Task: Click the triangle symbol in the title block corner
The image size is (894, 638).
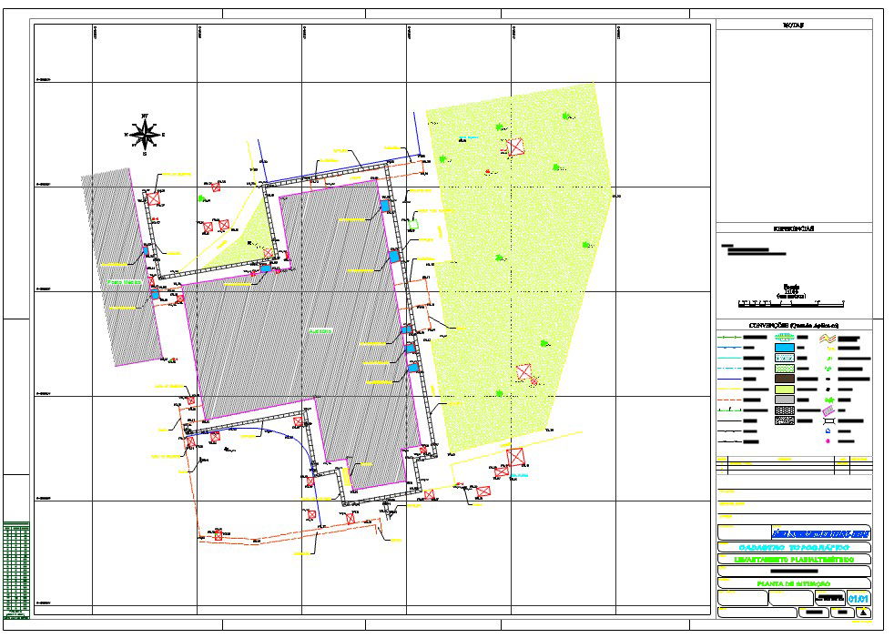Action: (863, 613)
